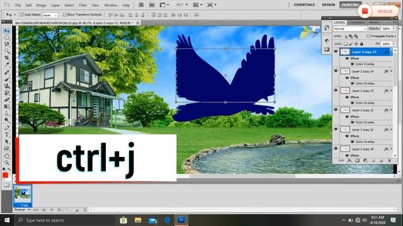This screenshot has height=226, width=403.
Task: Select the Hand tool
Action: pos(7,156)
